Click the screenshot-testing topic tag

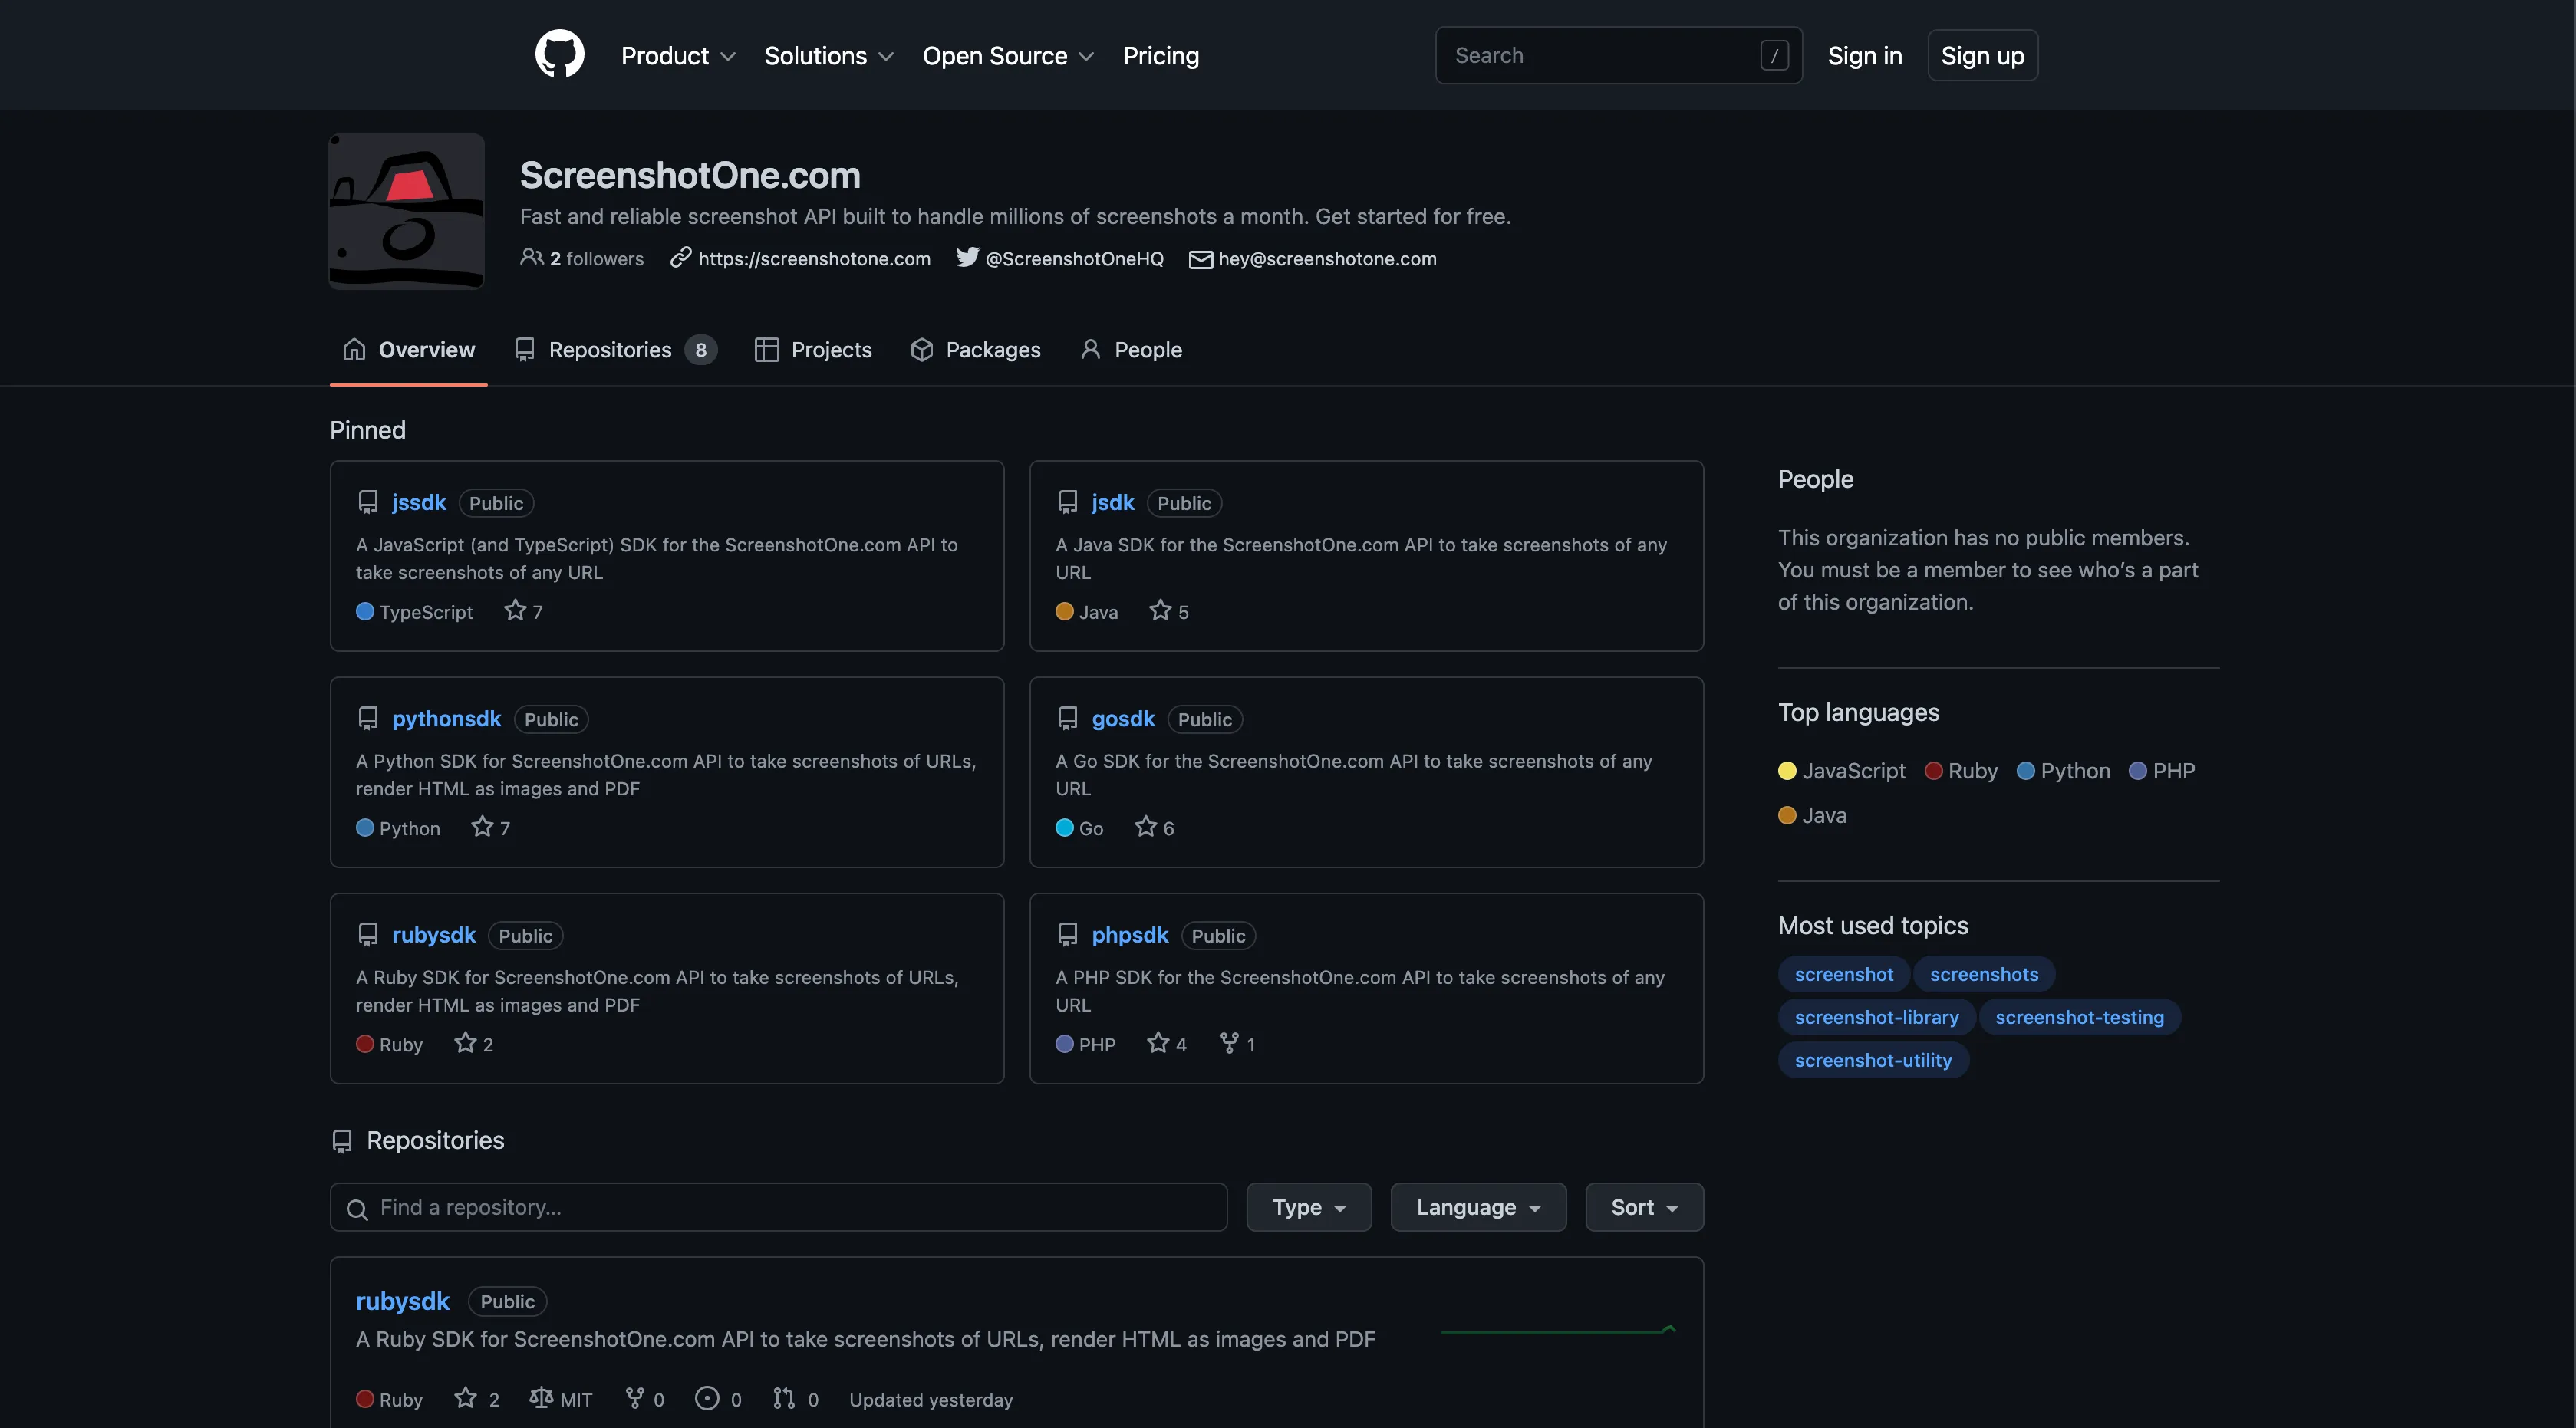(x=2080, y=1017)
